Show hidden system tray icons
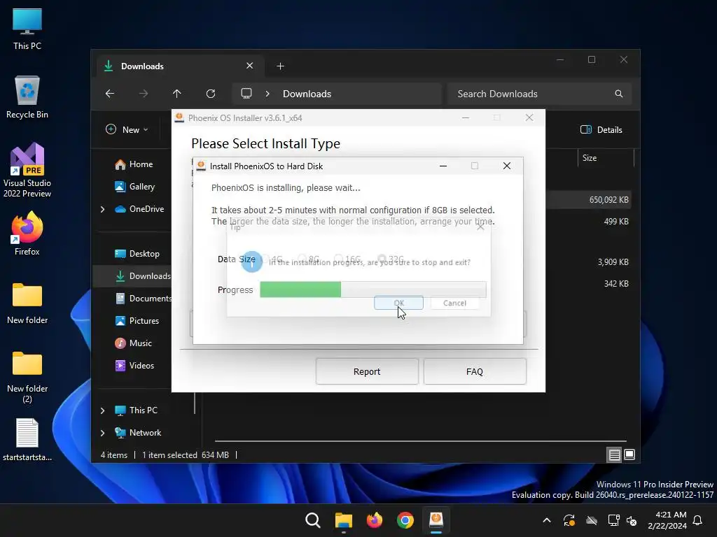This screenshot has height=537, width=717. tap(546, 520)
